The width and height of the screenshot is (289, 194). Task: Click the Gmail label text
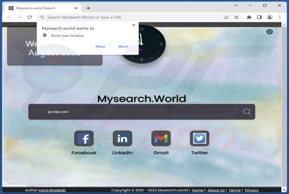pos(161,153)
